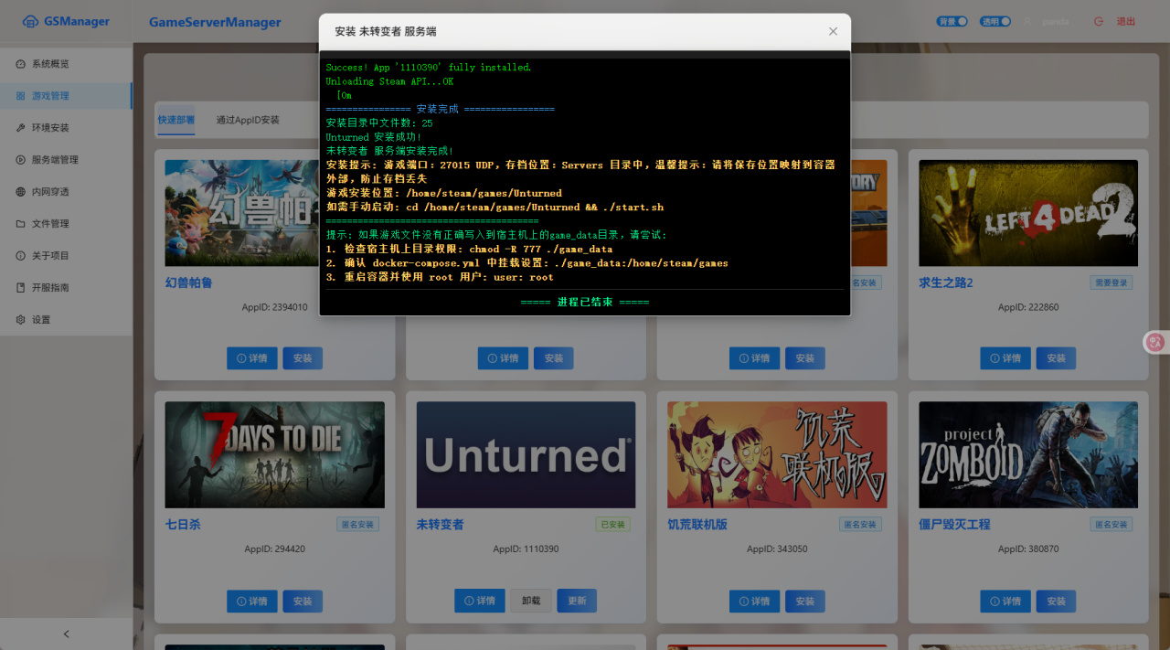This screenshot has height=650, width=1170.
Task: Click the pink floating widget at right edge
Action: (1156, 342)
